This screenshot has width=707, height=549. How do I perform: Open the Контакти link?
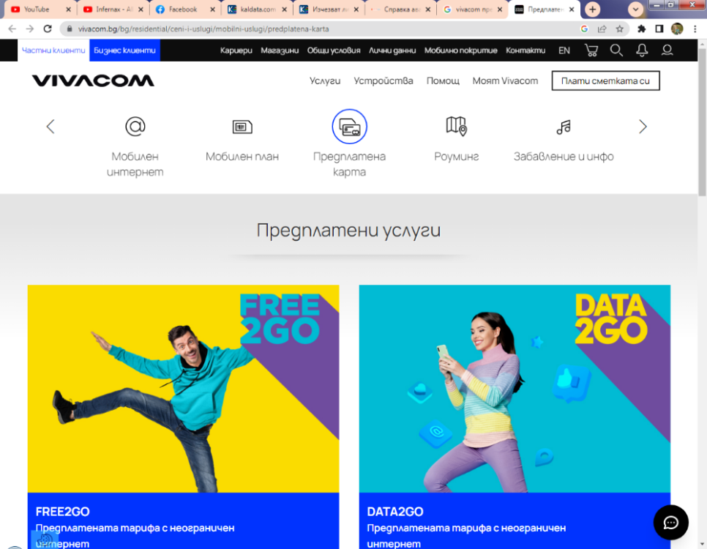point(525,51)
